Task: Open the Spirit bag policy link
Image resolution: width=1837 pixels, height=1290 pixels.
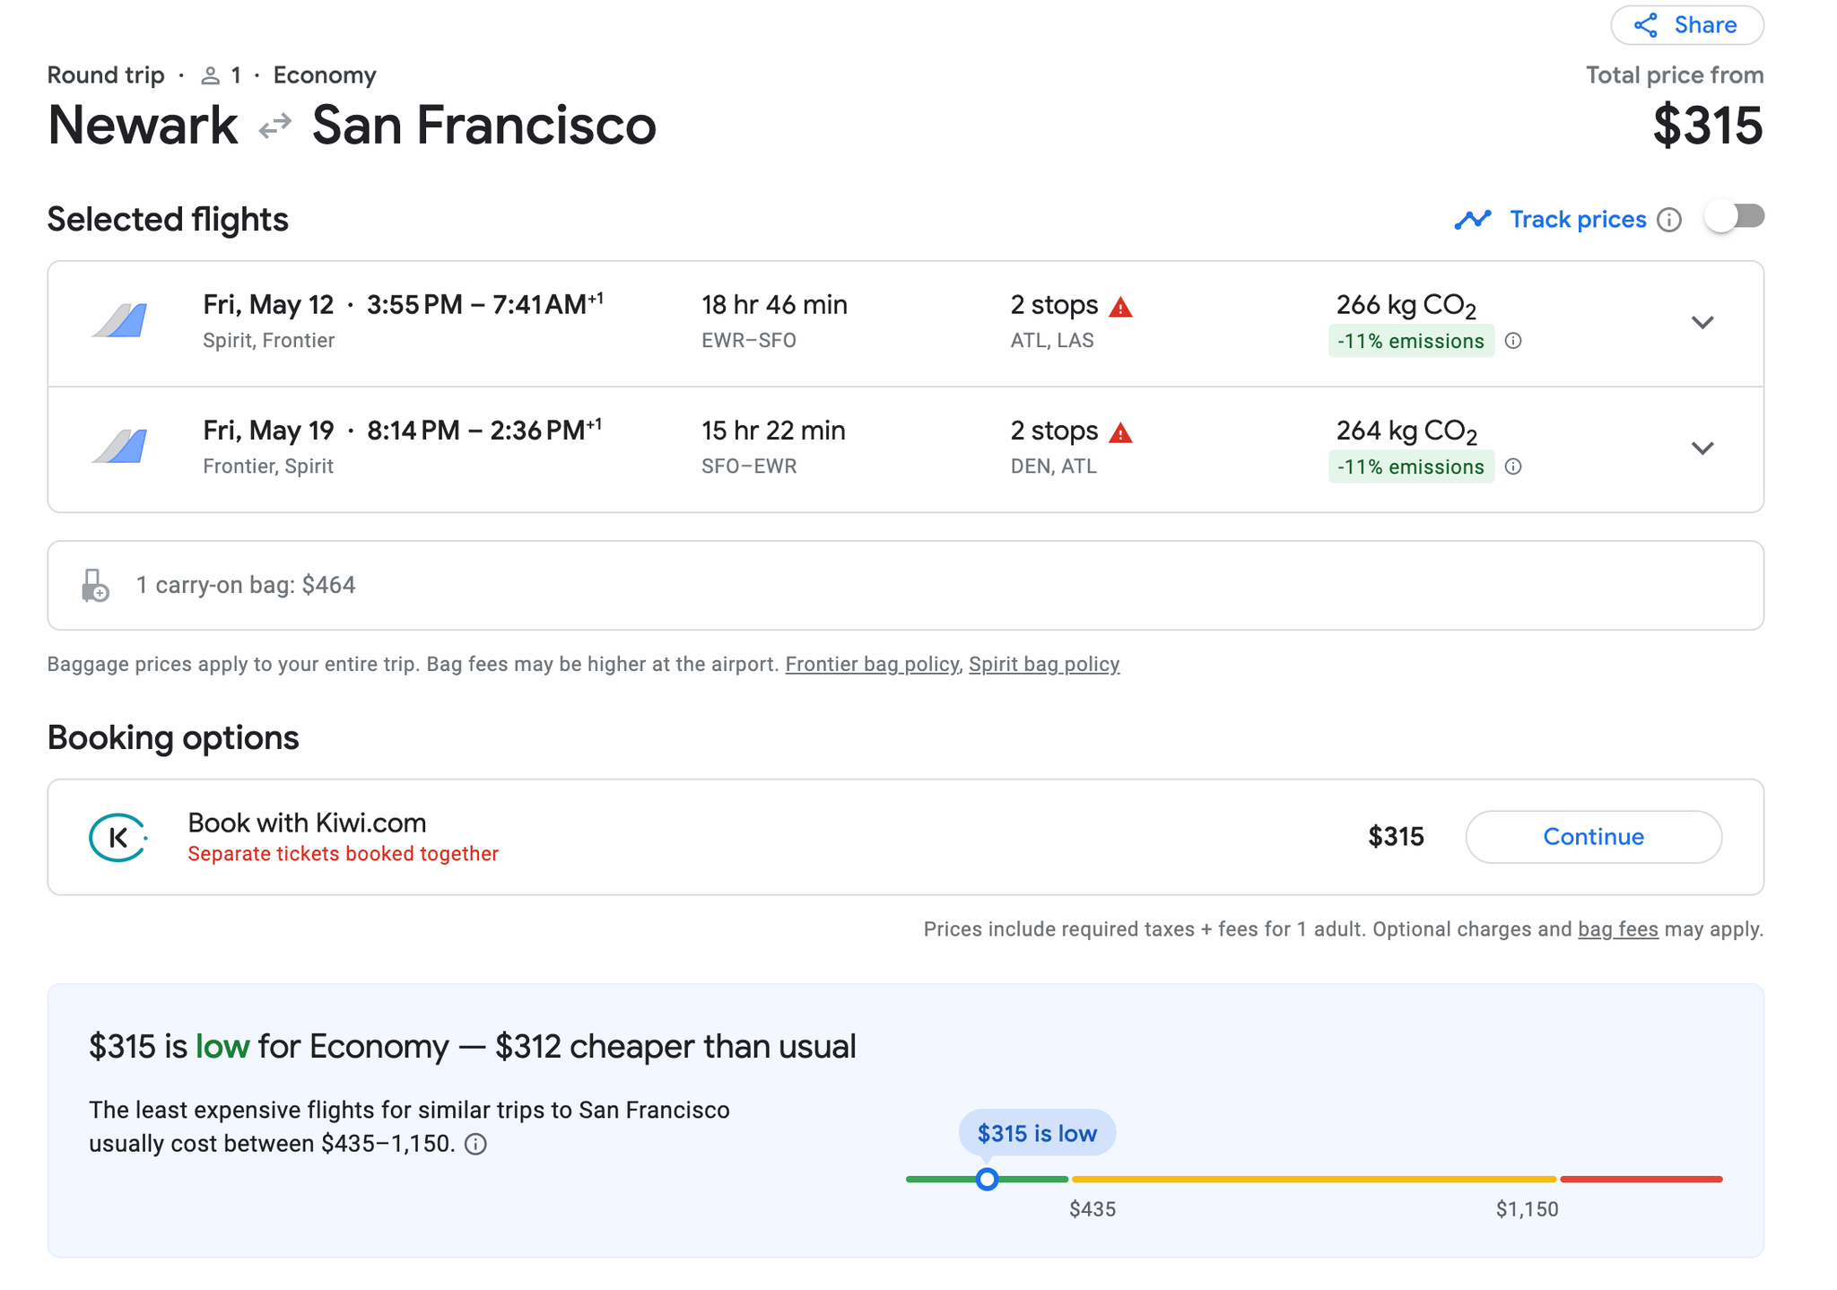Action: [1044, 664]
